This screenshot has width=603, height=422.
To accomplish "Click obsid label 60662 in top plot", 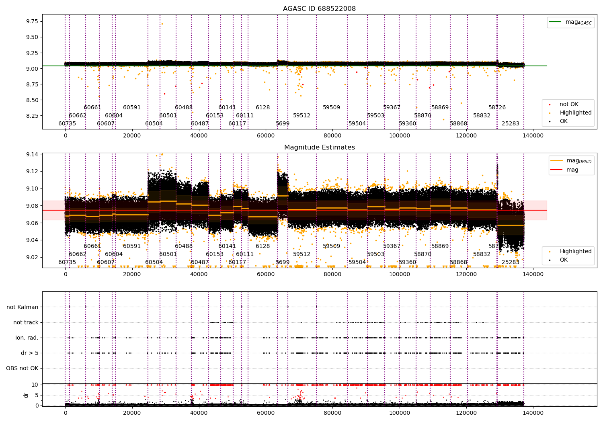I will pyautogui.click(x=78, y=116).
